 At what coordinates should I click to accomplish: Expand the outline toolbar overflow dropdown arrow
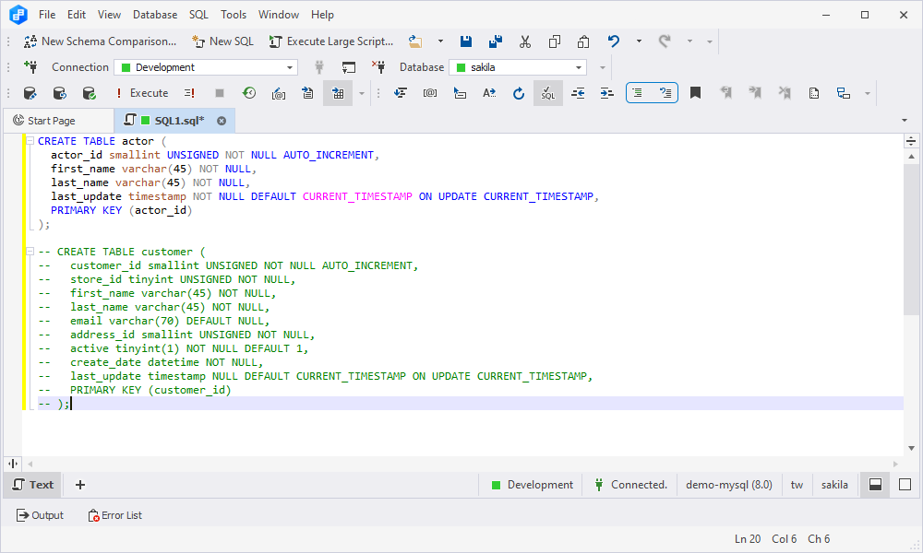pos(867,93)
